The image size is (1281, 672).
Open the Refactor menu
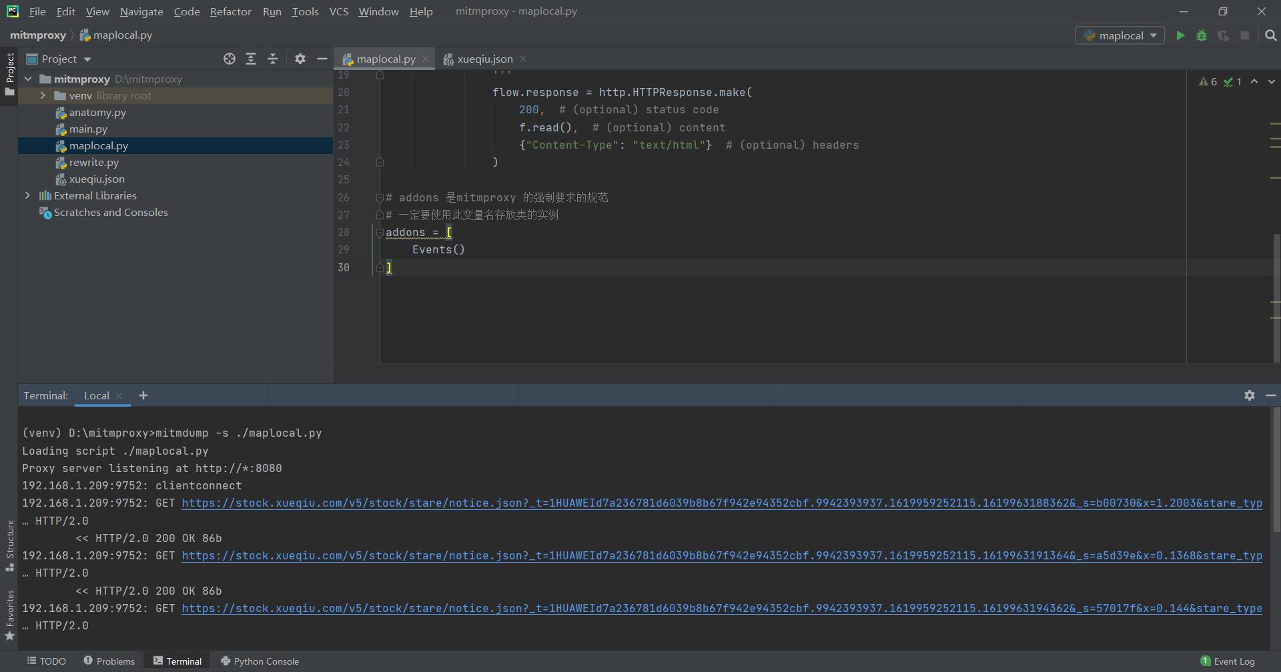coord(230,11)
